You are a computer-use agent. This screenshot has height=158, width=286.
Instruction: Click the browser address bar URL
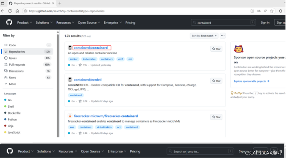click(67, 11)
